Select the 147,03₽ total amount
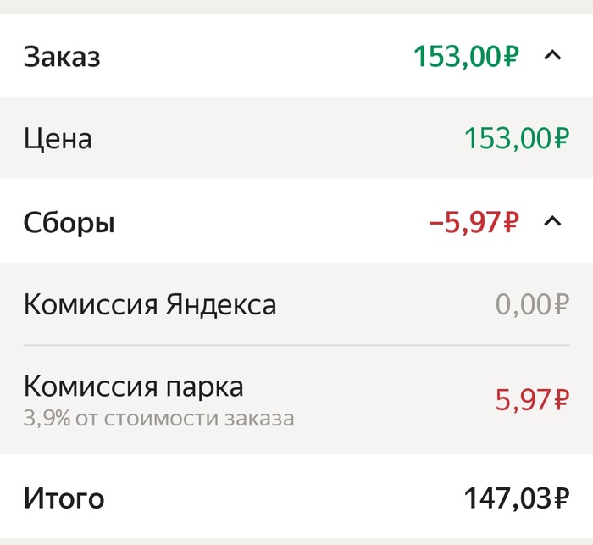This screenshot has width=593, height=545. coord(516,498)
